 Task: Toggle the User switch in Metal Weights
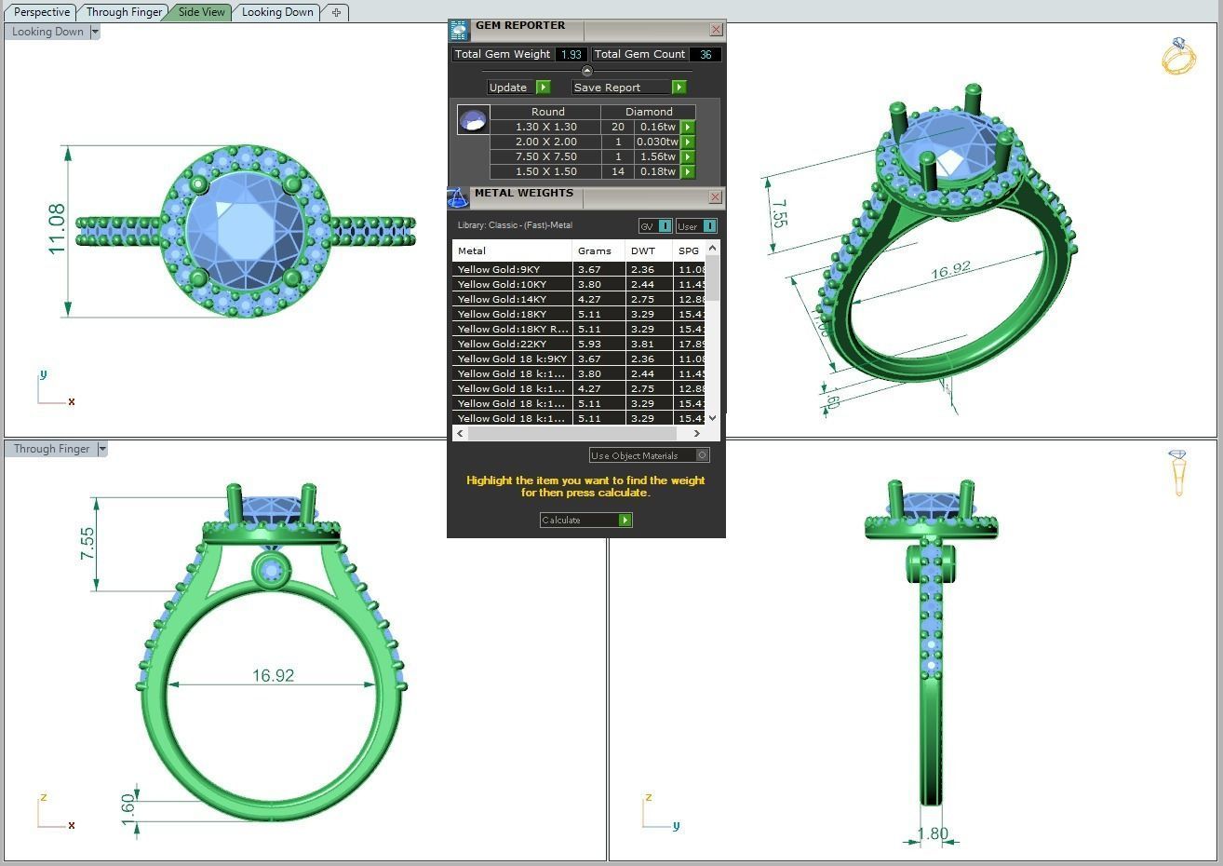(712, 225)
